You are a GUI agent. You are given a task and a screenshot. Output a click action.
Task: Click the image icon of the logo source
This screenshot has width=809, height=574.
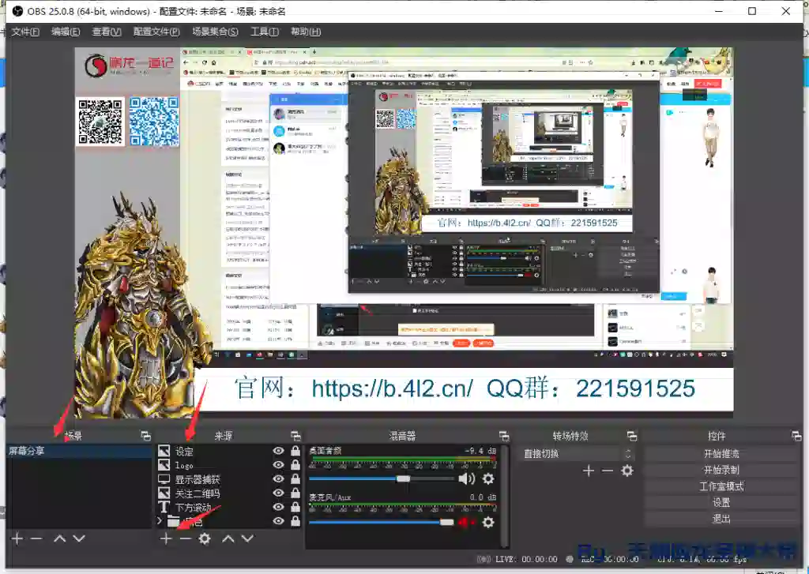pos(164,465)
